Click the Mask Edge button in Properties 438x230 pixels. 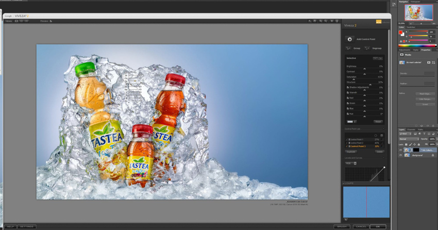point(425,94)
